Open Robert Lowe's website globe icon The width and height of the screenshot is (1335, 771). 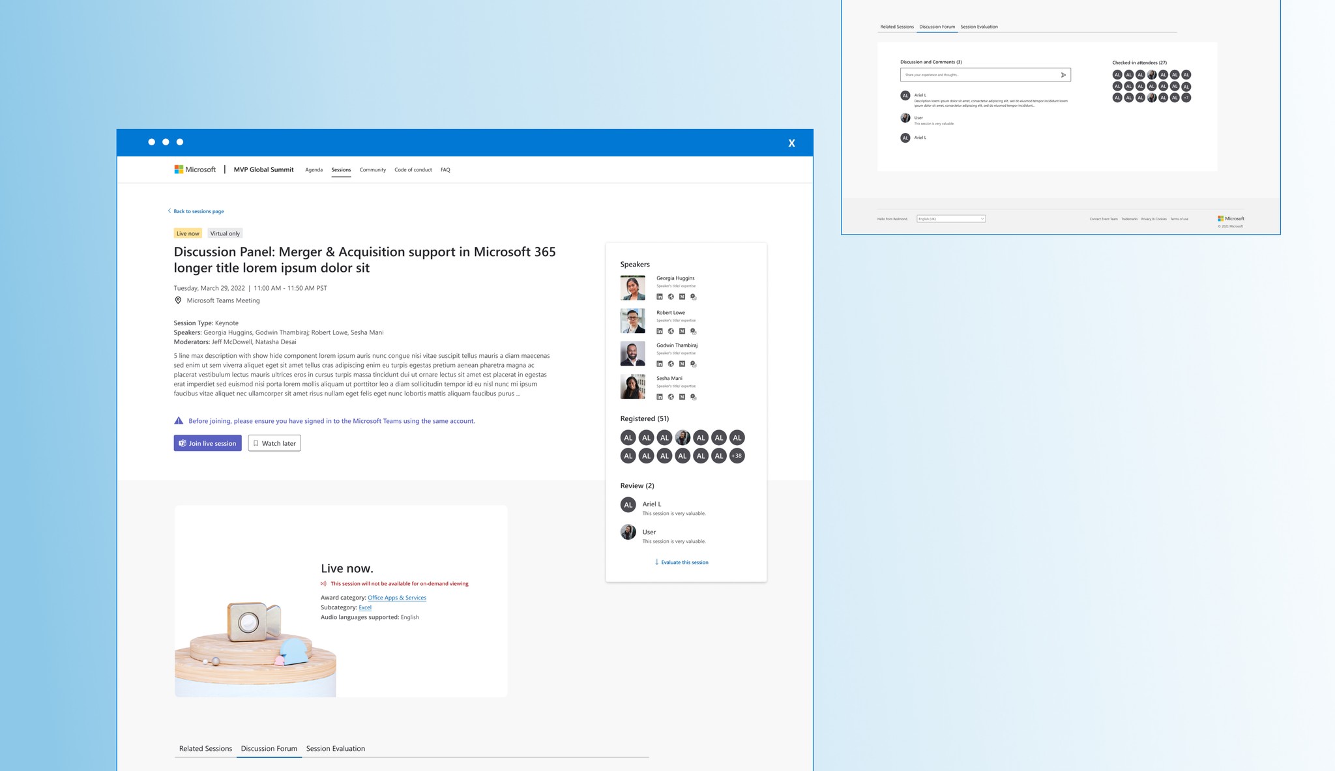[x=671, y=331]
